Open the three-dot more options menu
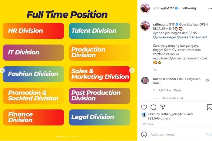This screenshot has height=141, width=212. [210, 8]
